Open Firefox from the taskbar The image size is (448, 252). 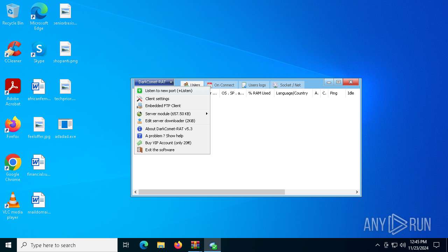point(178,245)
